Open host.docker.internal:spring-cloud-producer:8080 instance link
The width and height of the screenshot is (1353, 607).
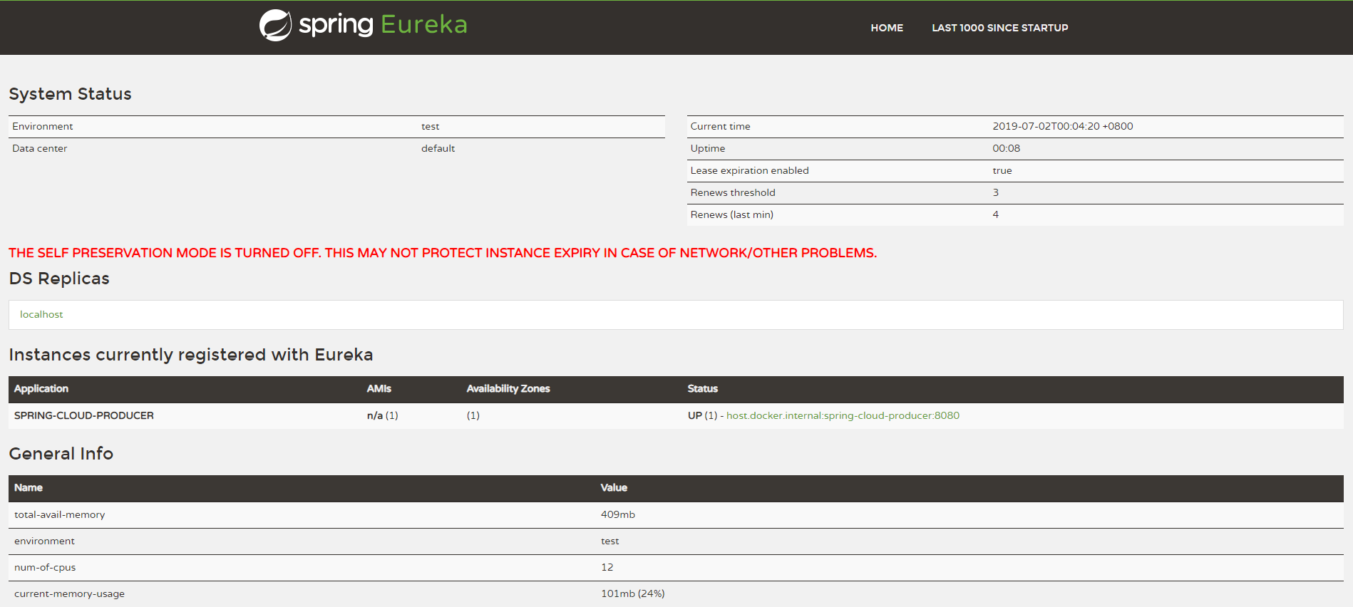[x=843, y=415]
